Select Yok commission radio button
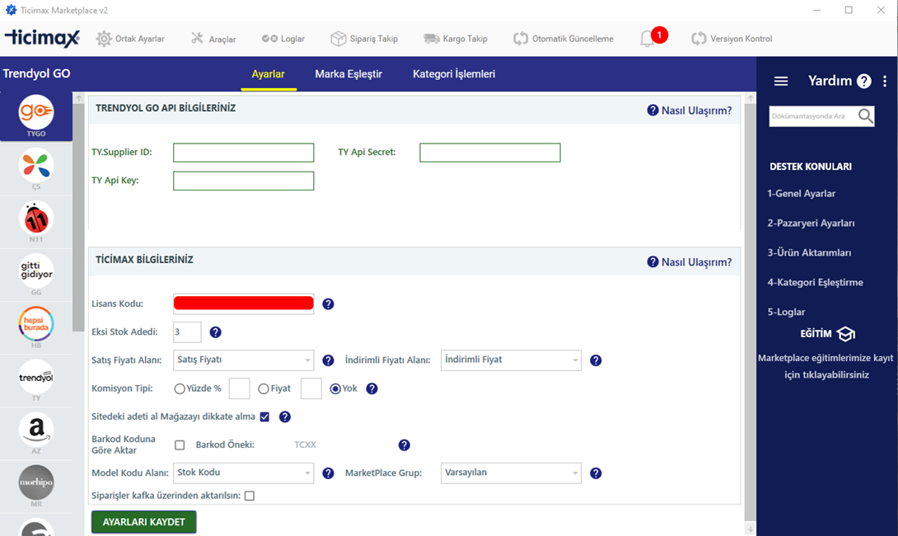The height and width of the screenshot is (536, 898). (x=335, y=388)
